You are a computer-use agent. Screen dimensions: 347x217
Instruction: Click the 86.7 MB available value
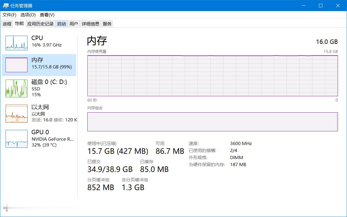(170, 151)
